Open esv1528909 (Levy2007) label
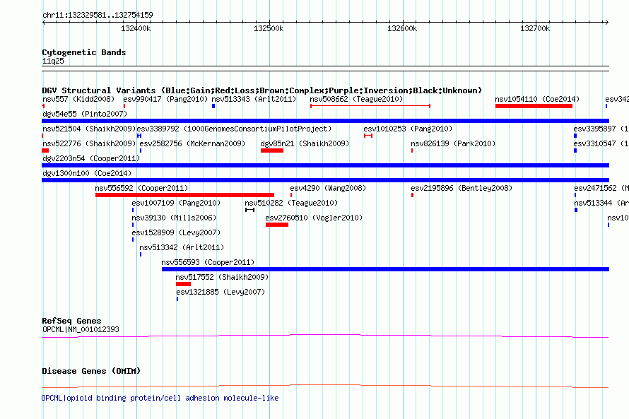Screen dimensions: 629x419 point(176,232)
